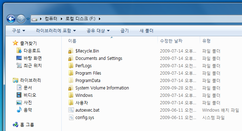Select the config.sys file name

[85, 118]
